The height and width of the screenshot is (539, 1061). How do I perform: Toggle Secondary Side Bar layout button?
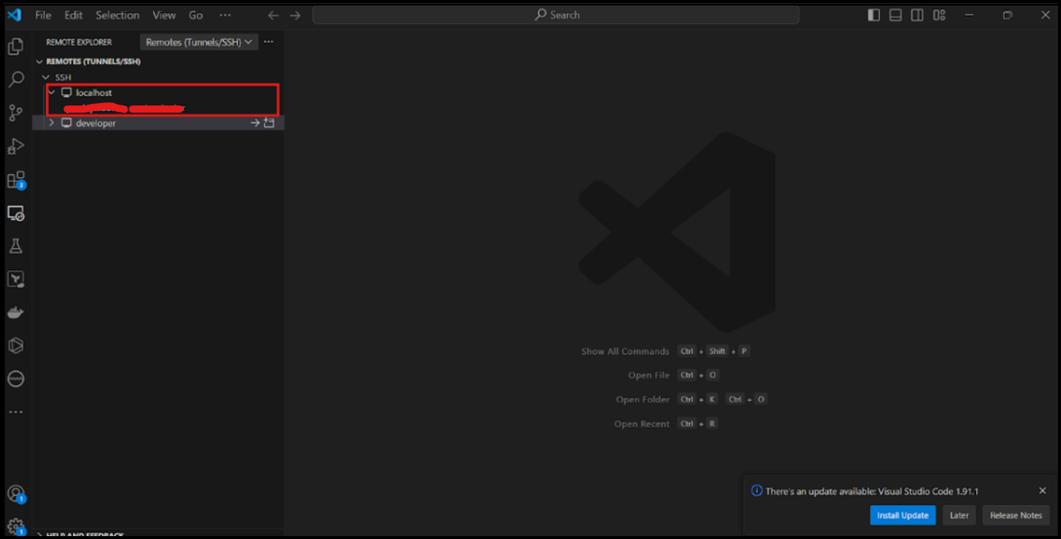tap(917, 15)
